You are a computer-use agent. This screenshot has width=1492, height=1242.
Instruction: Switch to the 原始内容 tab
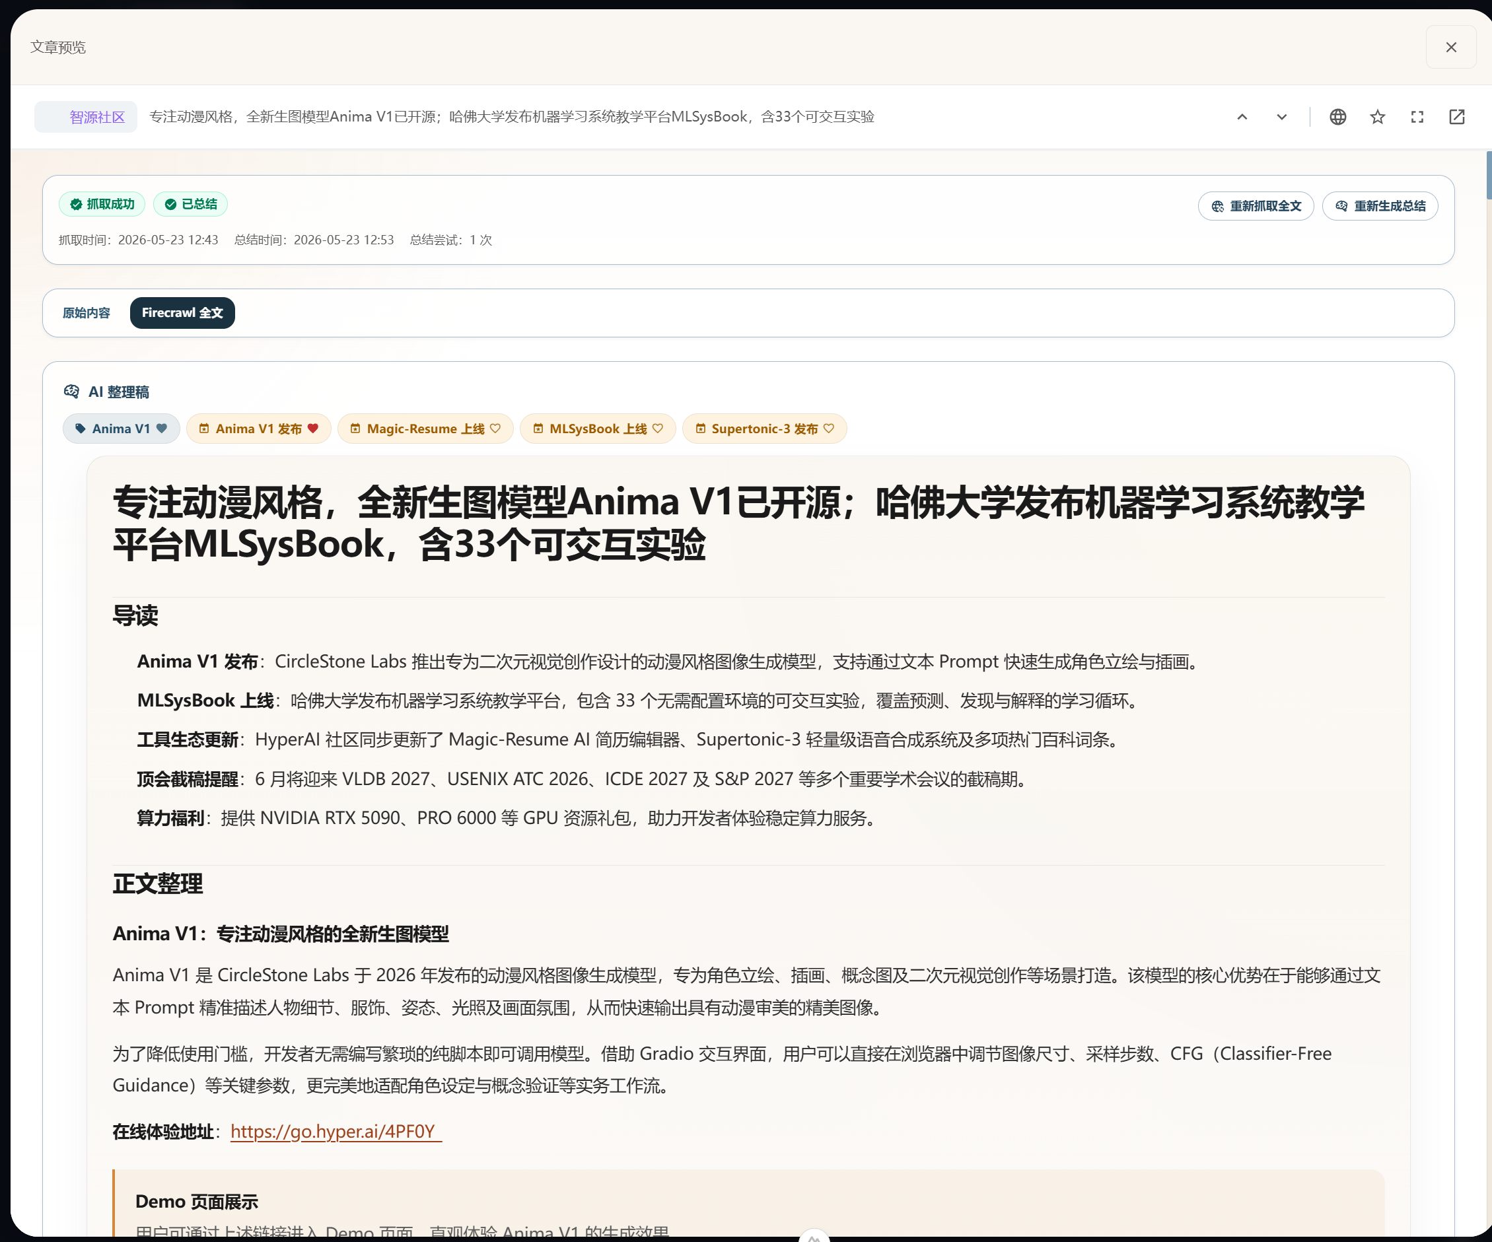[86, 313]
